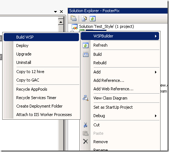Viewport: 169px width, 152px height.
Task: Open the Add submenu entry
Action: tap(120, 72)
